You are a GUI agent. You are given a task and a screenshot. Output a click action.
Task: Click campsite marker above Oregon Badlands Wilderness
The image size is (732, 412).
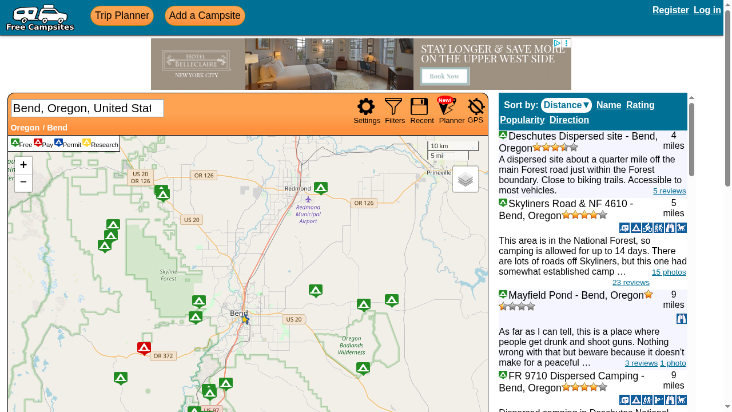[364, 305]
